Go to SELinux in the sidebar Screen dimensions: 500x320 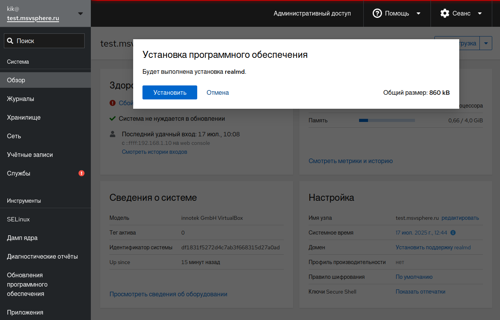[18, 219]
